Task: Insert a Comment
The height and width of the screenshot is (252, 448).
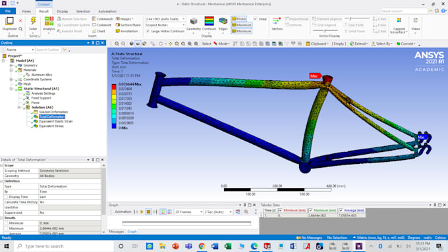Action: 101,25
